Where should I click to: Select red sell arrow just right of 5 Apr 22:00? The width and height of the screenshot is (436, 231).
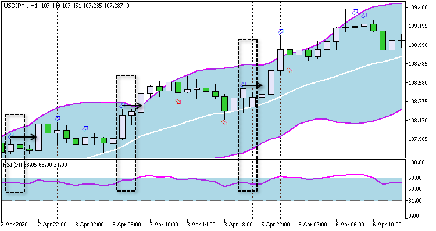coord(290,71)
